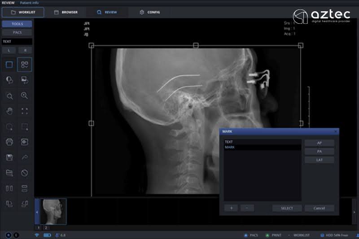Select the skull X-ray thumbnail
Viewport: 359px width, 239px height.
tap(53, 212)
